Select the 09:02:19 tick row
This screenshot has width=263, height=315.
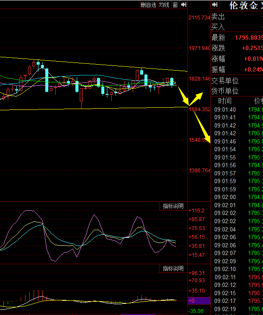237,309
